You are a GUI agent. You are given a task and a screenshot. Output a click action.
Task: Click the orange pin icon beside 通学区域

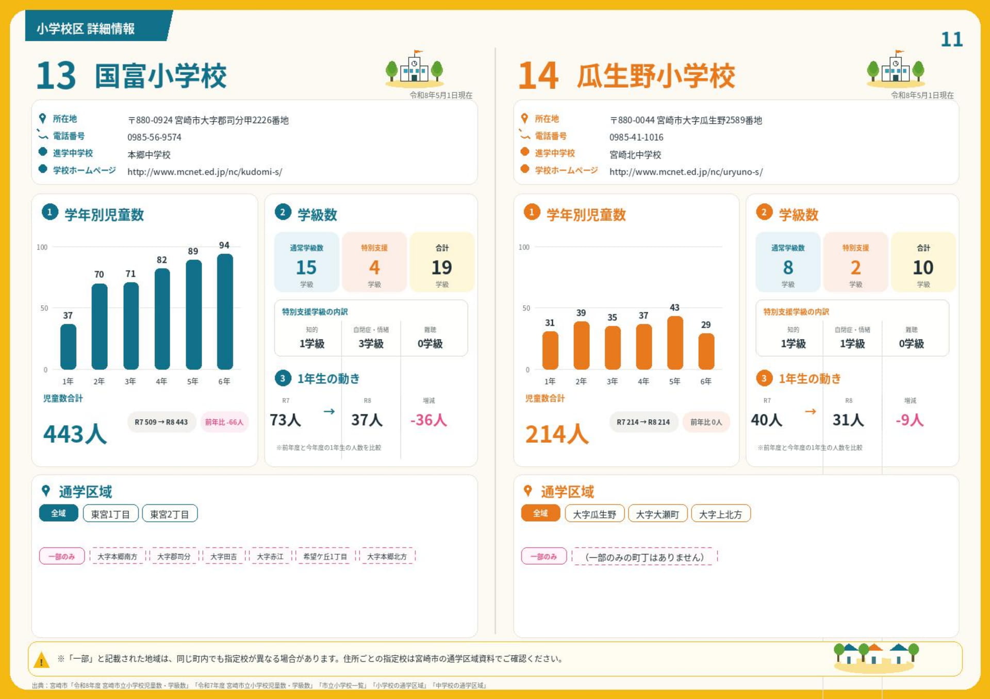tap(527, 490)
